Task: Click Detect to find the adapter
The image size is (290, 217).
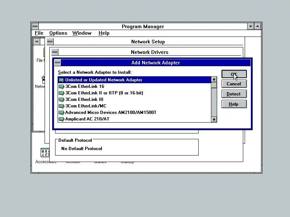Action: tap(234, 94)
